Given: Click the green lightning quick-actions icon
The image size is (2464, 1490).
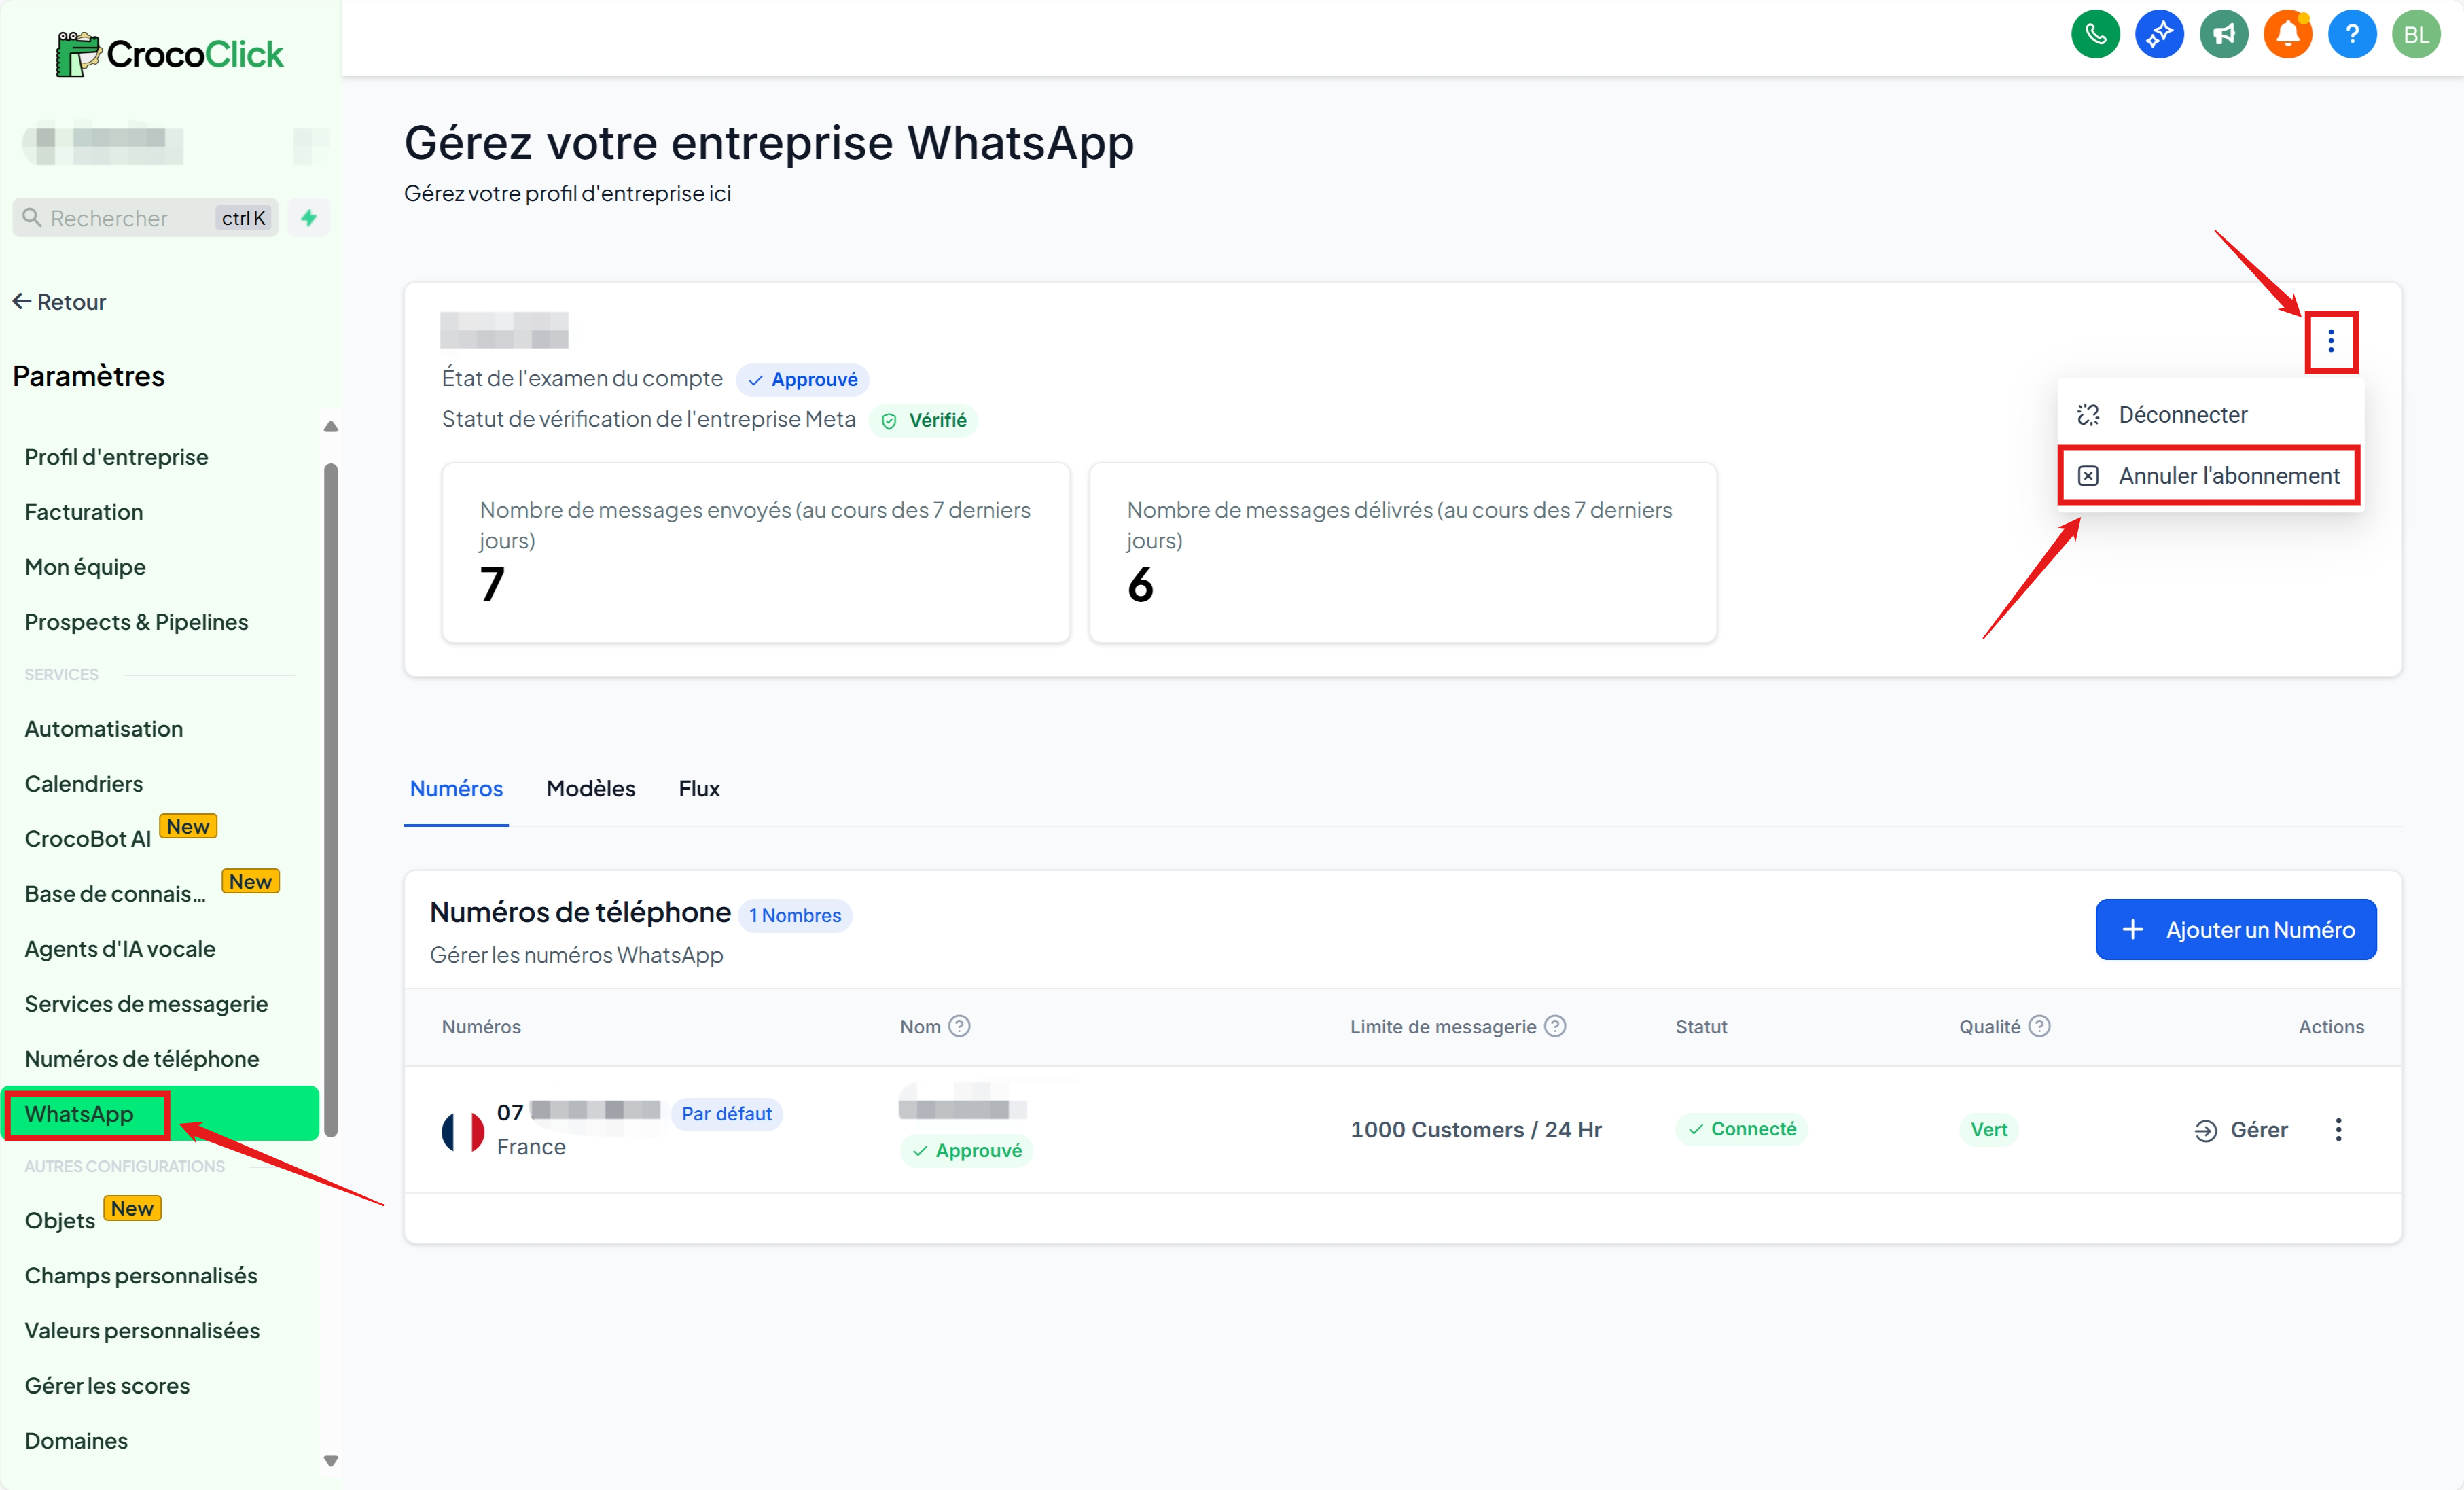Looking at the screenshot, I should pyautogui.click(x=309, y=218).
